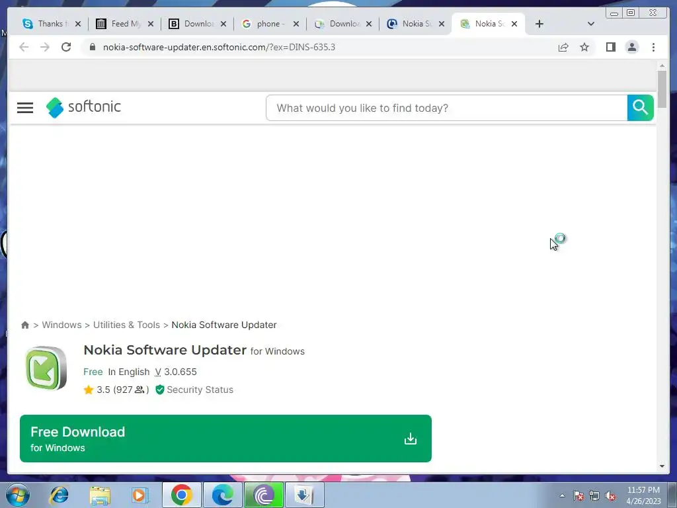Click the yellow rating star icon
Screen dimensions: 677x508
pyautogui.click(x=89, y=390)
